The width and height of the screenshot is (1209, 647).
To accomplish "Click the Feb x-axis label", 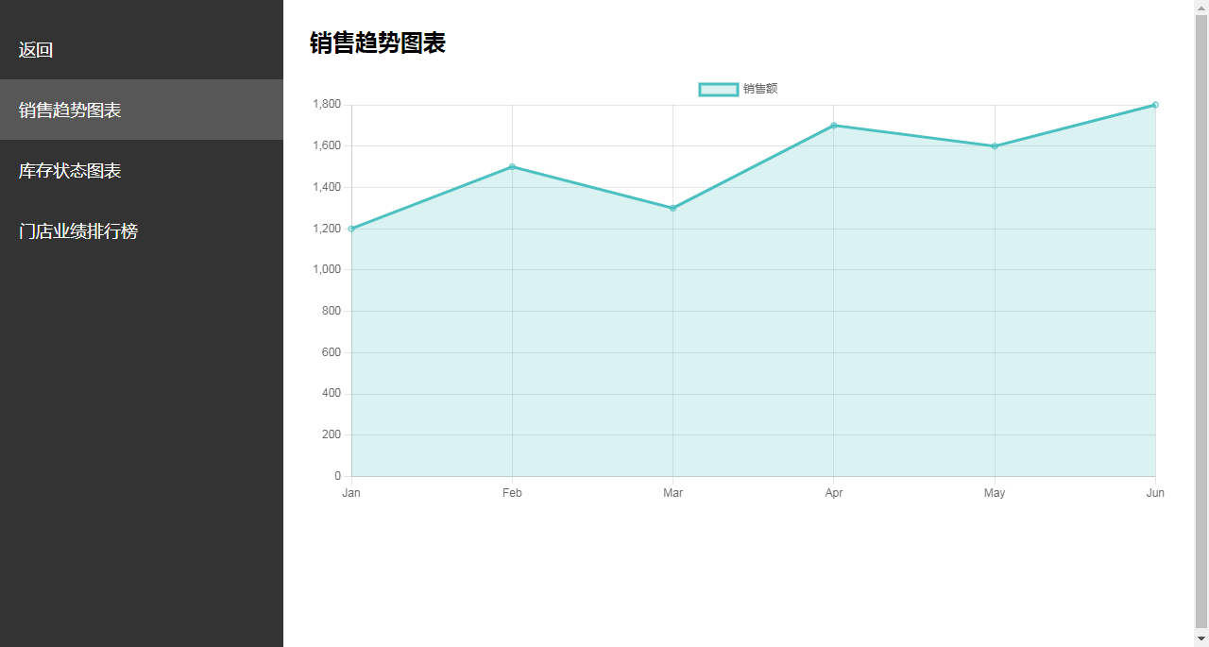I will pyautogui.click(x=512, y=493).
